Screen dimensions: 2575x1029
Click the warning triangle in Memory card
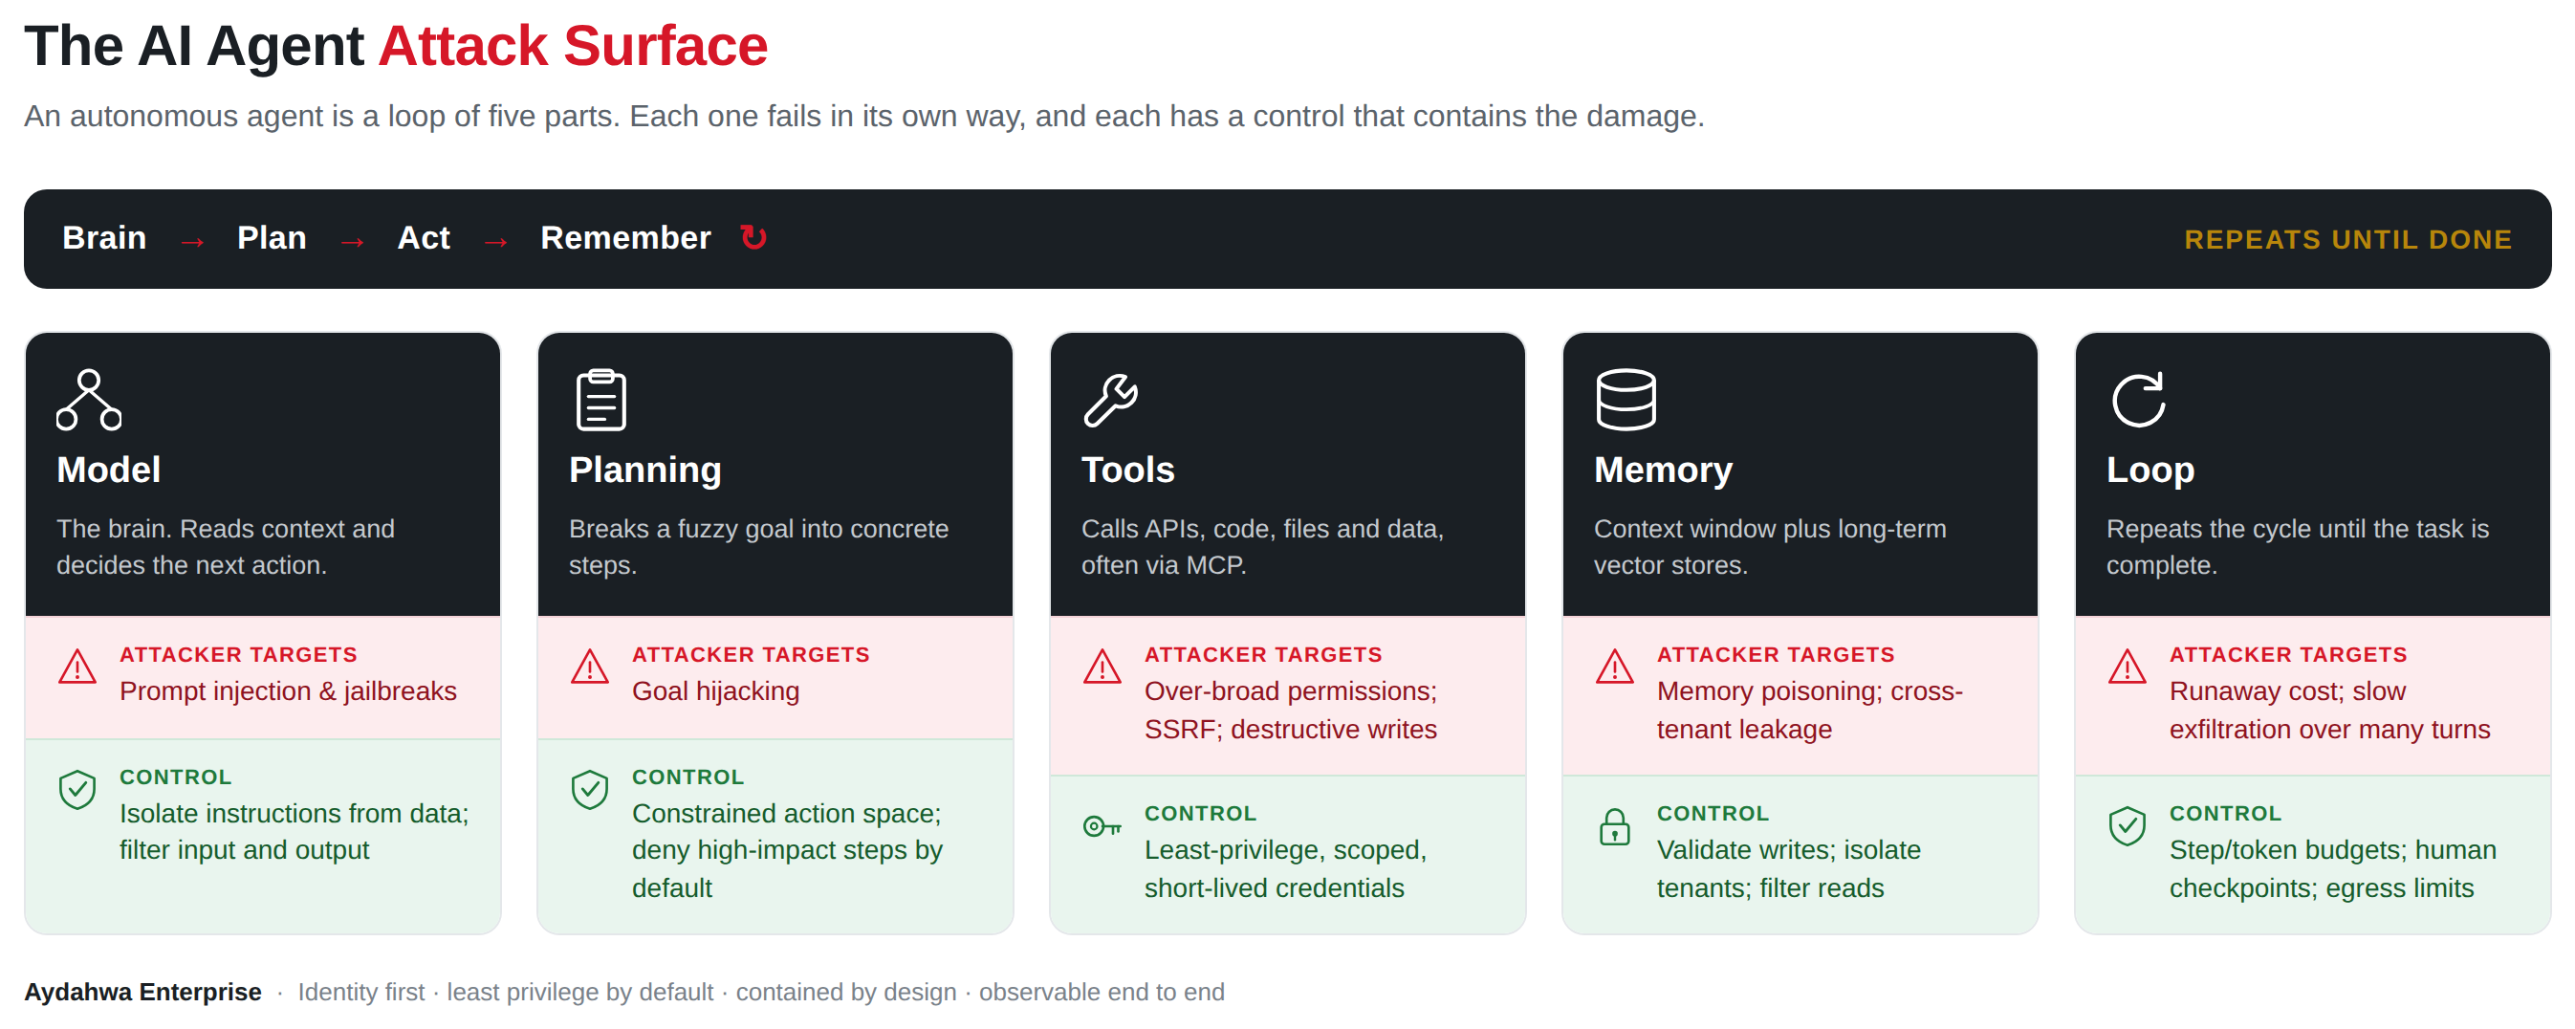[x=1614, y=667]
